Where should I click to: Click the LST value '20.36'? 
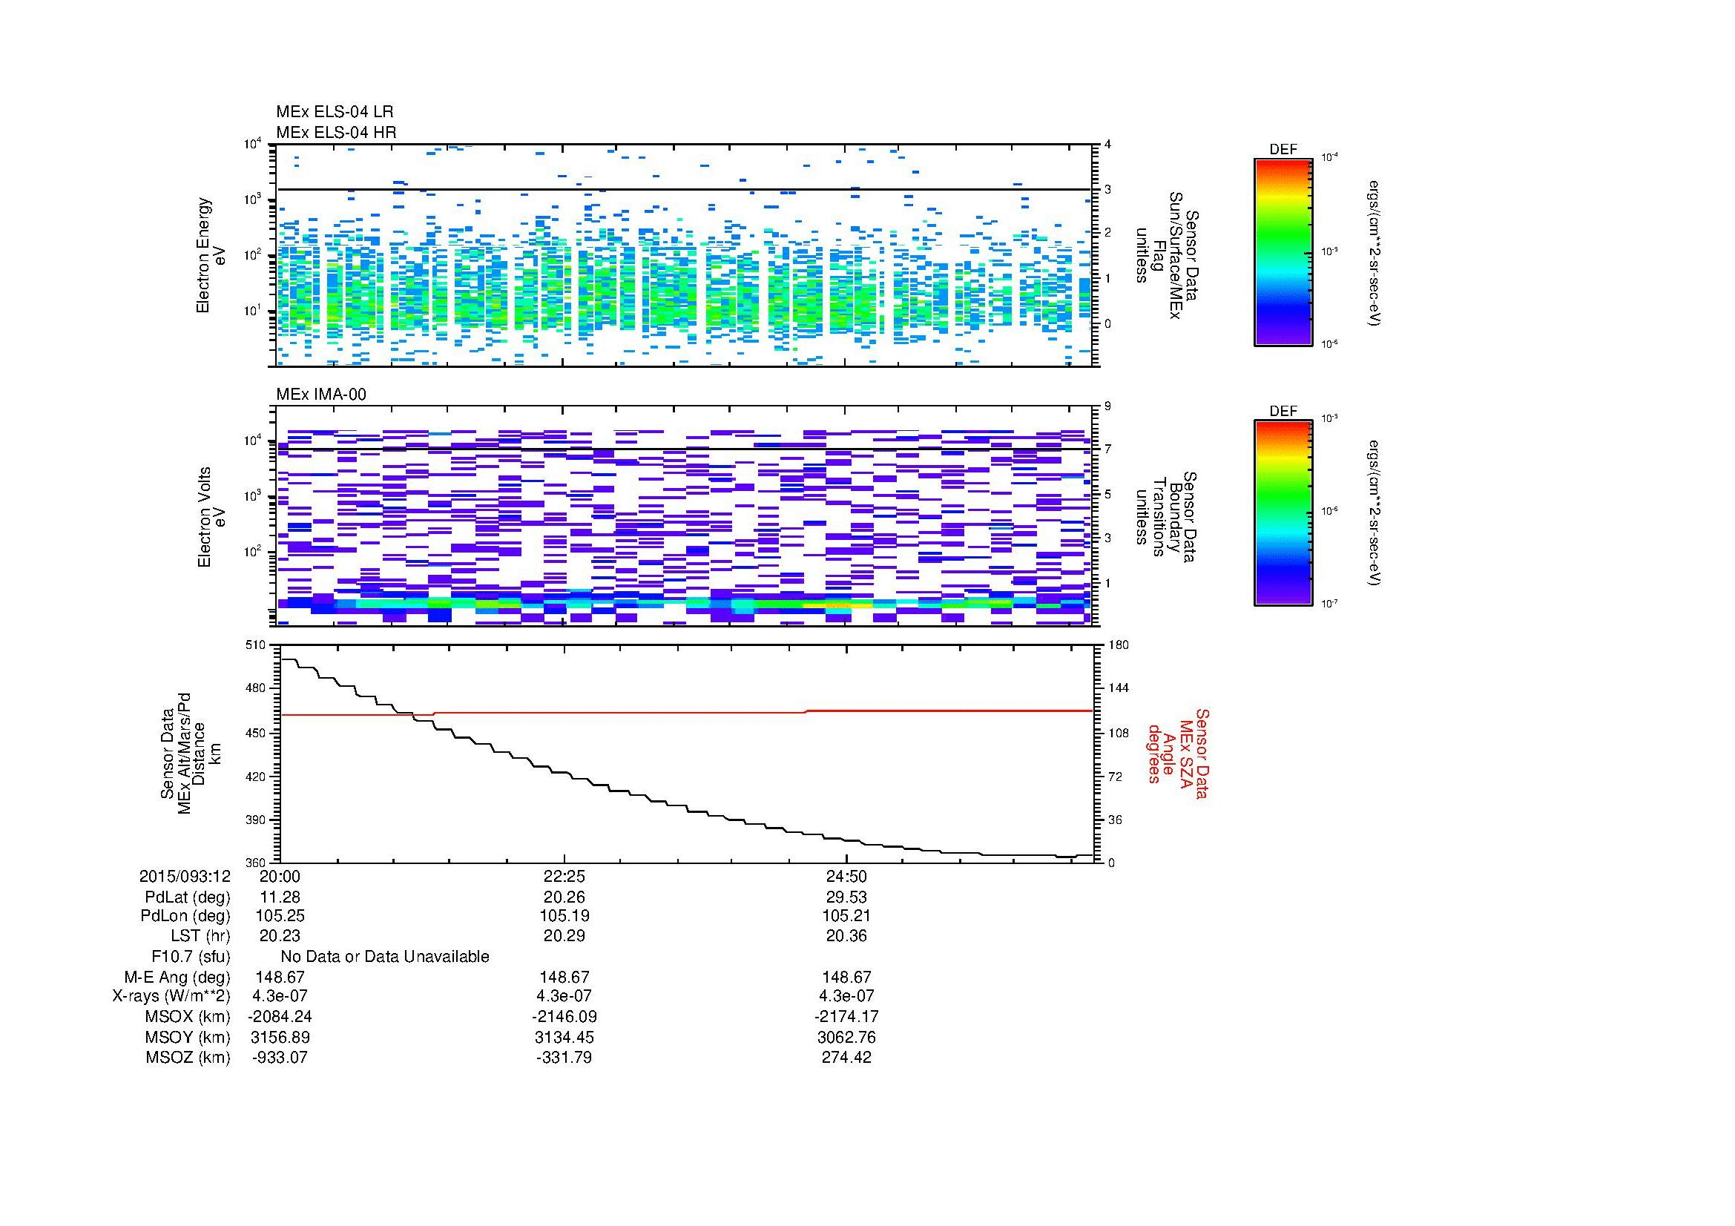coord(846,936)
